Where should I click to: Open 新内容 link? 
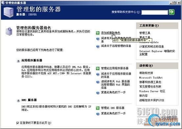tap(143, 96)
